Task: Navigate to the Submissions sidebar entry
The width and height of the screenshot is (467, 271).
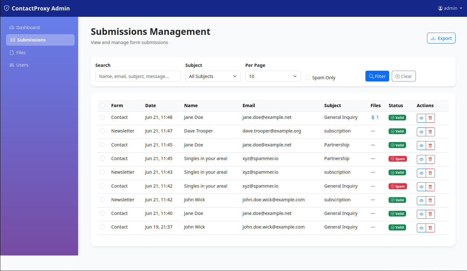Action: pyautogui.click(x=31, y=40)
